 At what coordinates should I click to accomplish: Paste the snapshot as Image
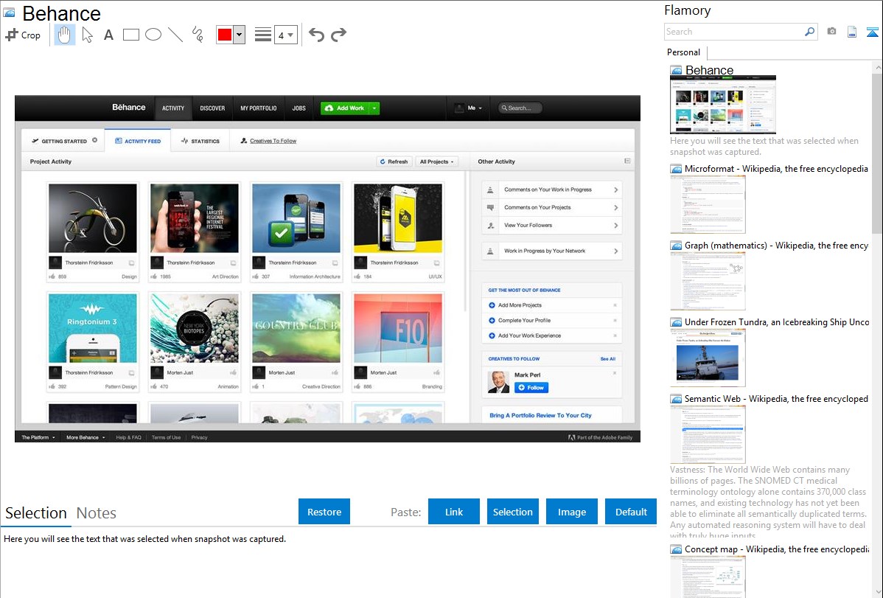click(571, 512)
